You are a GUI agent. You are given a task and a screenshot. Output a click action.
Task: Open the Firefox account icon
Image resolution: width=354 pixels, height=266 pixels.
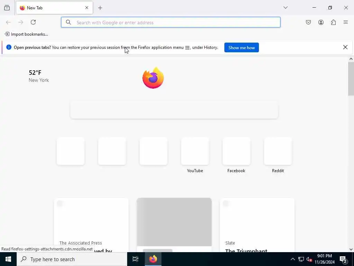coord(321,22)
